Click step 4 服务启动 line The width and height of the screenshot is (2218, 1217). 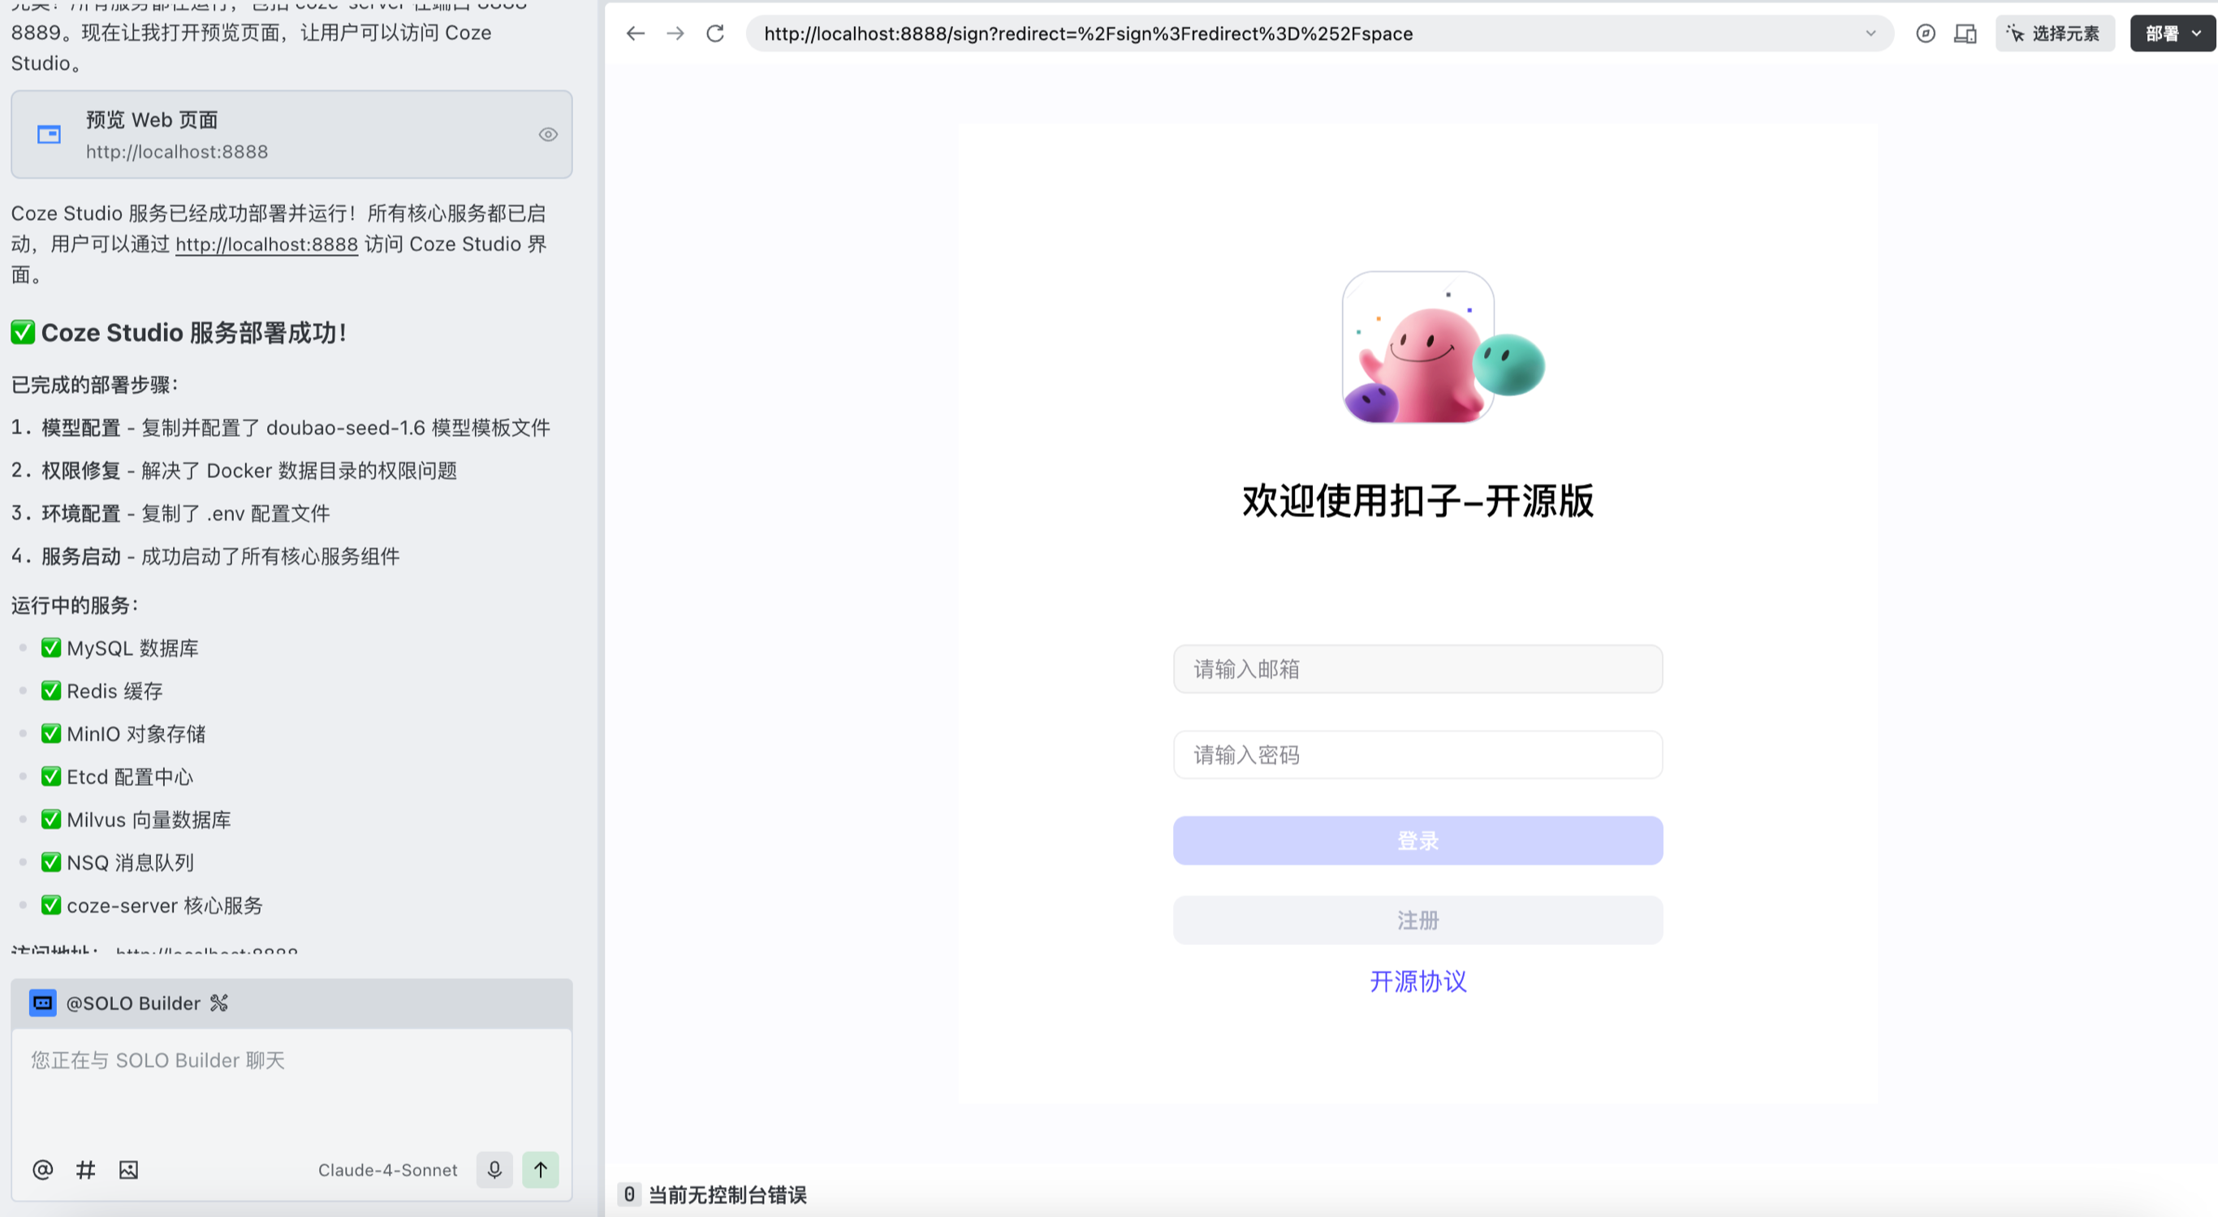pyautogui.click(x=205, y=556)
